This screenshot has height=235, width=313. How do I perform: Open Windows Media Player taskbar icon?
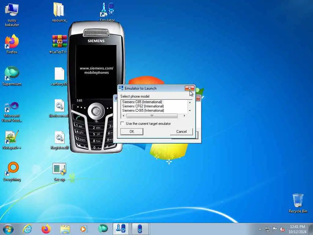click(x=83, y=229)
